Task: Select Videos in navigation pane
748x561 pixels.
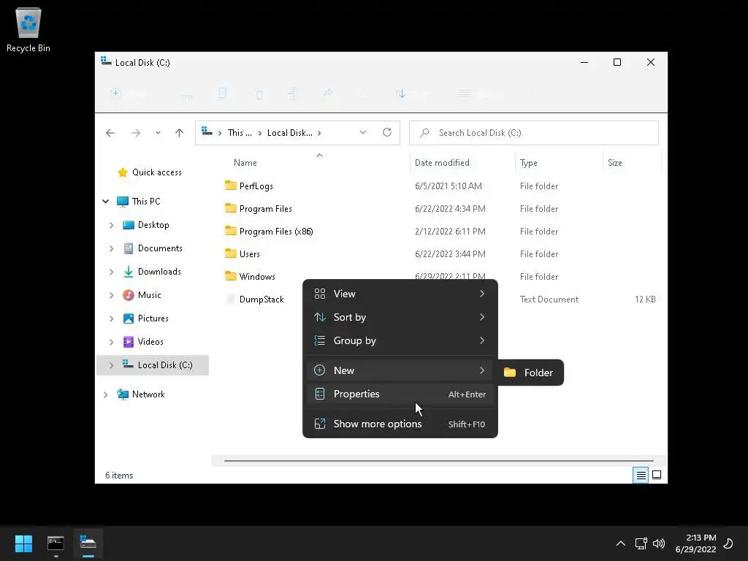Action: point(143,342)
